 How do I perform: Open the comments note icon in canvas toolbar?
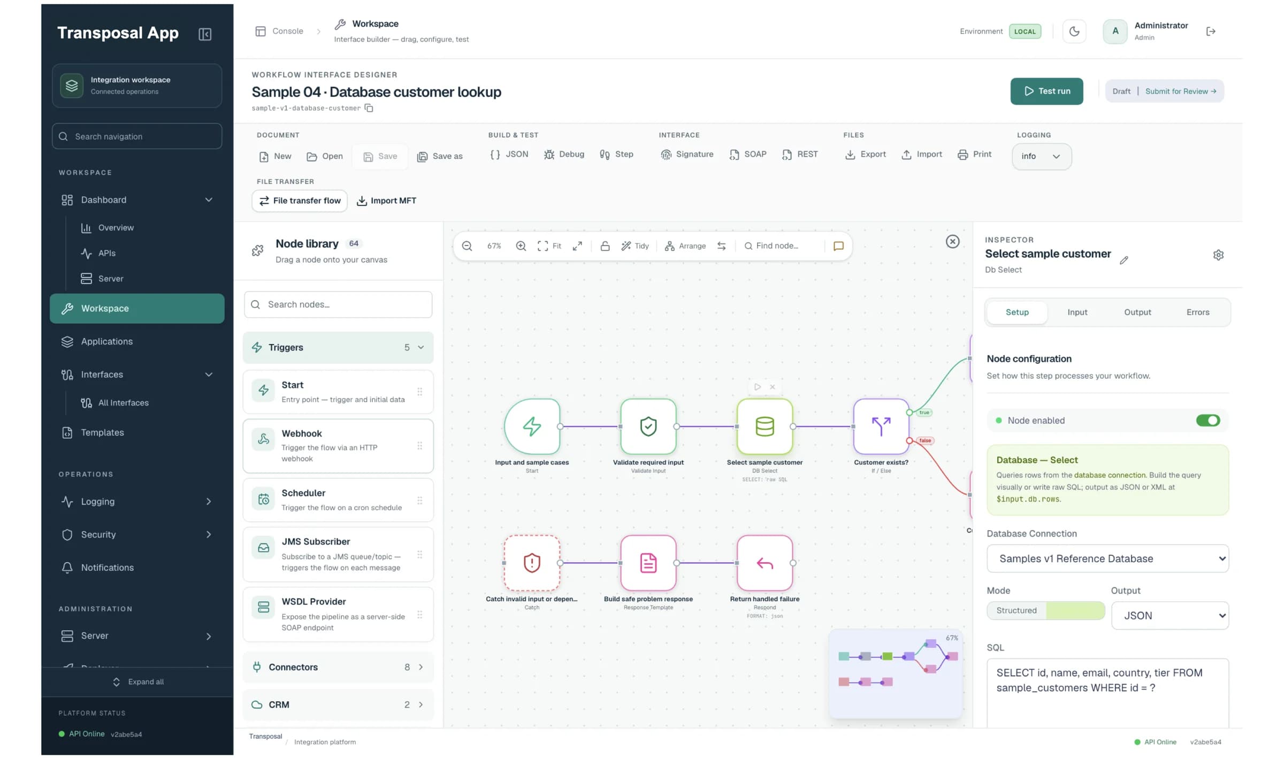pyautogui.click(x=838, y=246)
